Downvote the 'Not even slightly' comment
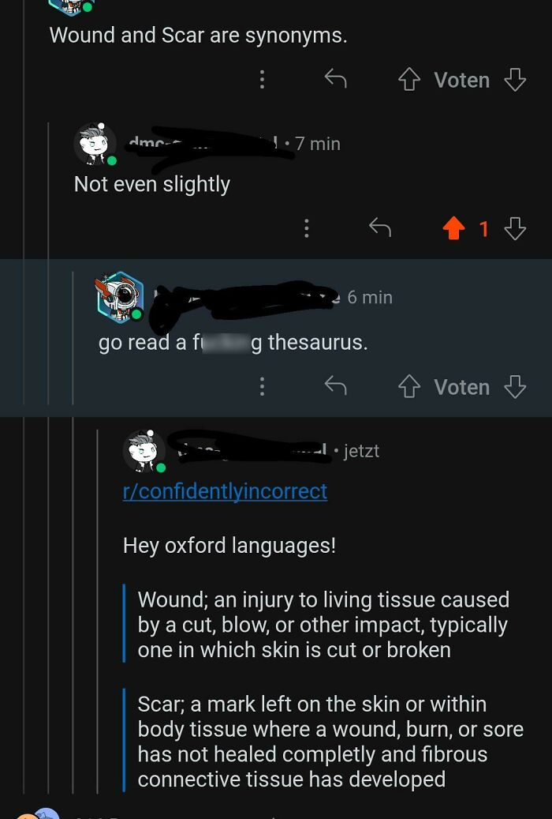552x819 pixels. click(x=515, y=229)
